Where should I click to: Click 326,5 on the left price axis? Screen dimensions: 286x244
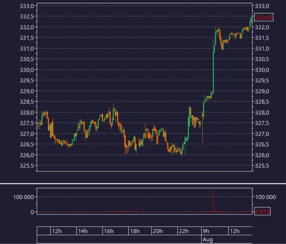tap(27, 144)
